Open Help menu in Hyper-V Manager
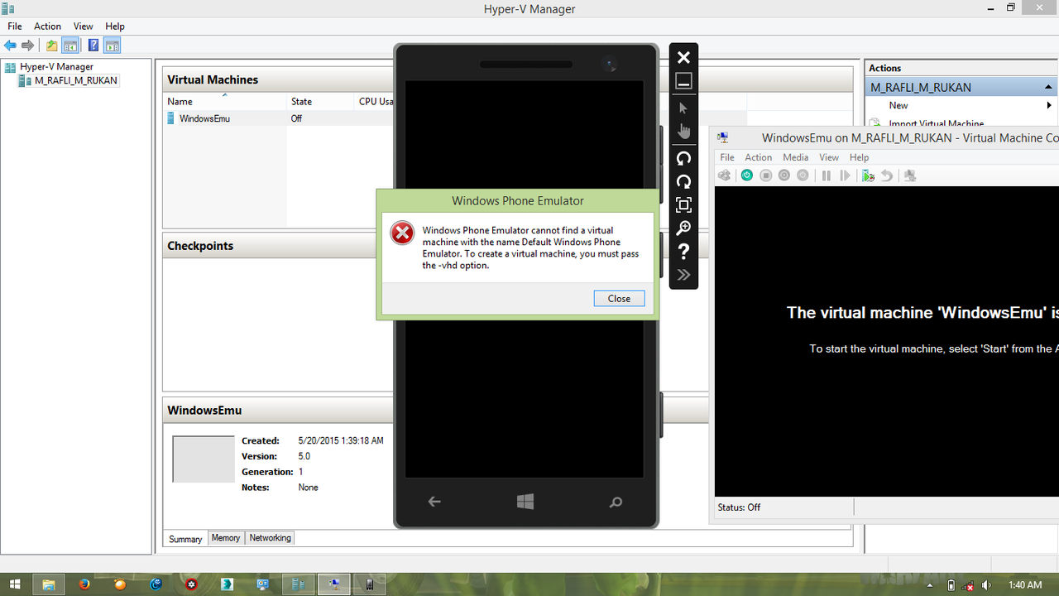This screenshot has height=596, width=1059. pos(115,26)
